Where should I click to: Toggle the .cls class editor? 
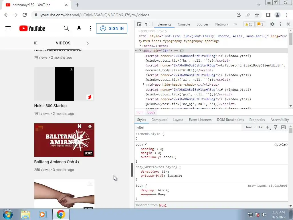[258, 127]
